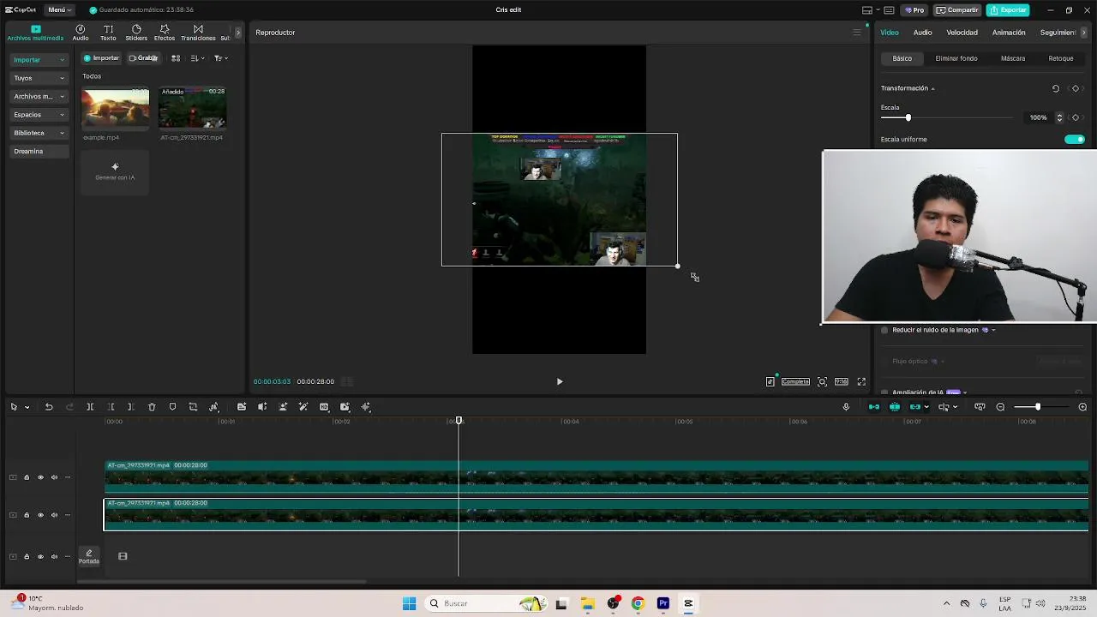
Task: Open the selection tool dropdown arrow
Action: 27,407
